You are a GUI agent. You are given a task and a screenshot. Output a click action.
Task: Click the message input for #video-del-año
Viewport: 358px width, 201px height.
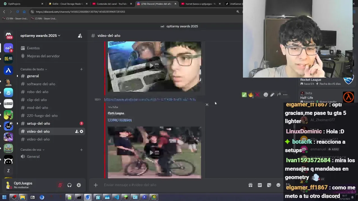tap(173, 185)
